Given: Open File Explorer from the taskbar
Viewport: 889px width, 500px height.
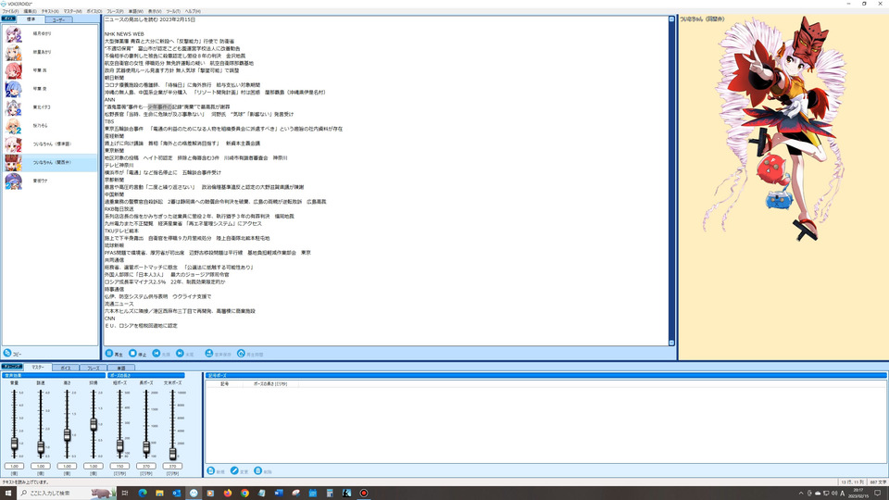Looking at the screenshot, I should coord(159,493).
